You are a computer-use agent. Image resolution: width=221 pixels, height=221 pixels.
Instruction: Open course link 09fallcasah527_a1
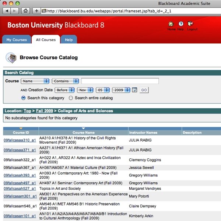20,189
